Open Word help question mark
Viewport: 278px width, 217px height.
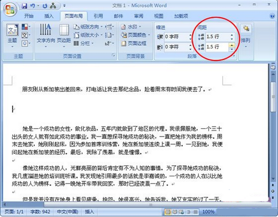tap(272, 16)
